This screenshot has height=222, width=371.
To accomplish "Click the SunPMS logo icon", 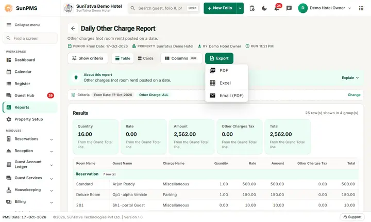I will click(9, 8).
